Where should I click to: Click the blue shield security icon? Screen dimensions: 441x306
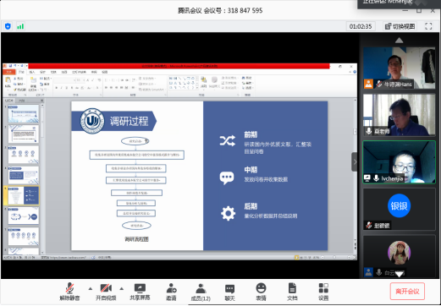point(8,26)
